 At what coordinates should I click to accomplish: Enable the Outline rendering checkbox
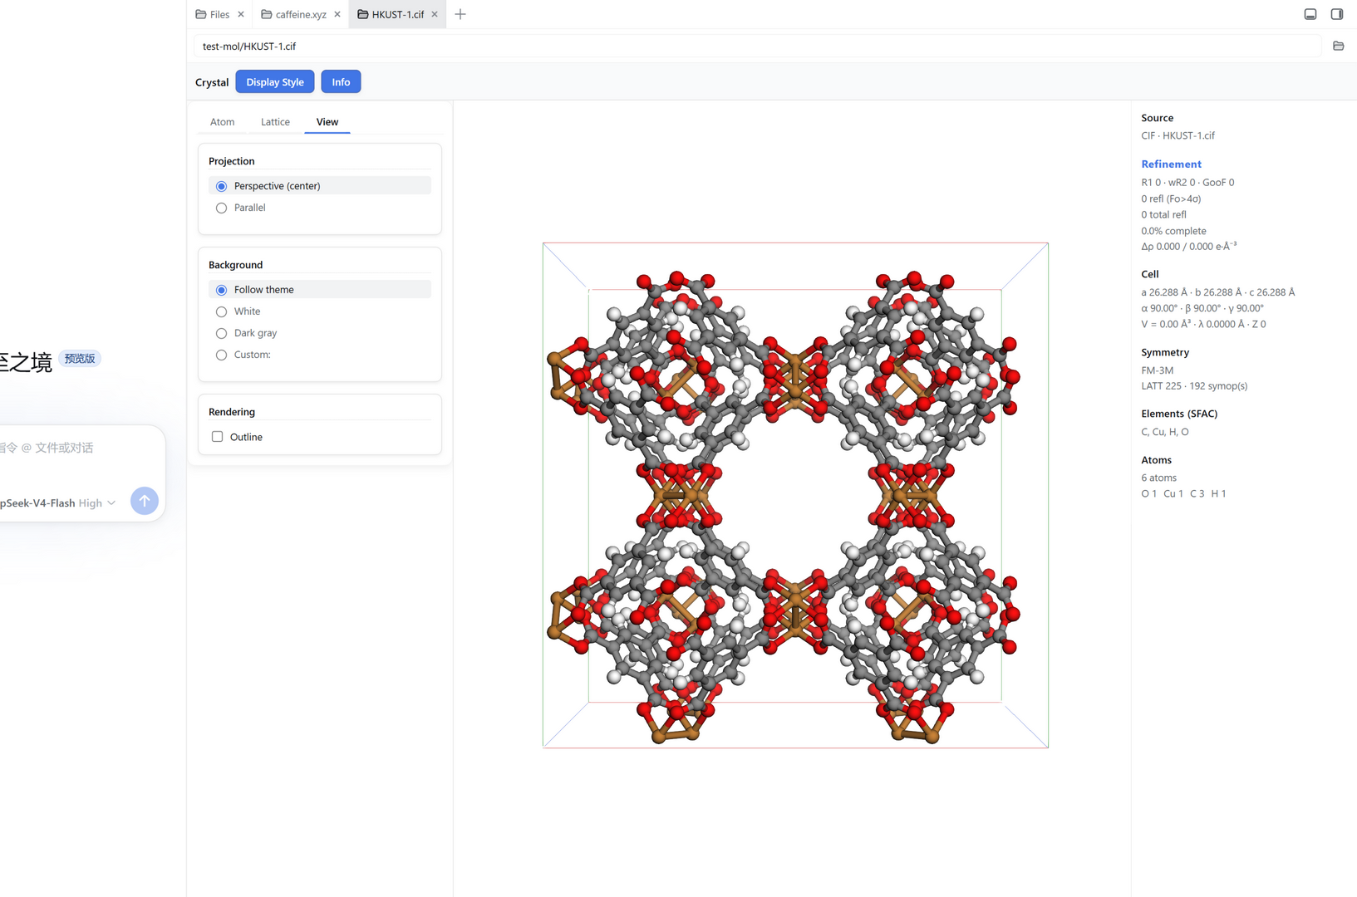pos(218,437)
